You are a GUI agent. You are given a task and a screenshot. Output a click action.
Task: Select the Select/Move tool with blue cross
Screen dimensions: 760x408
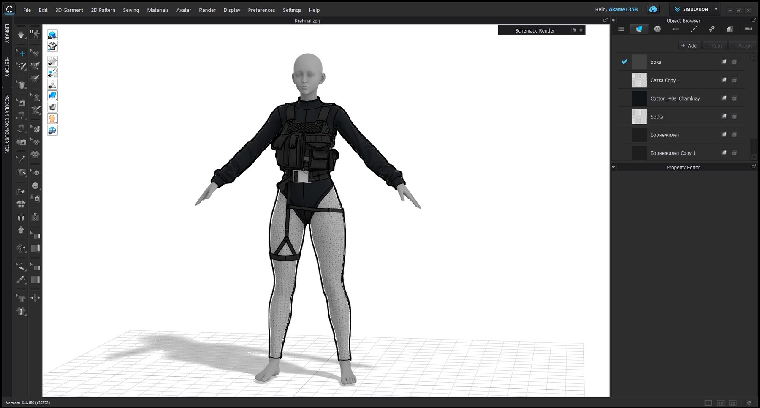21,53
